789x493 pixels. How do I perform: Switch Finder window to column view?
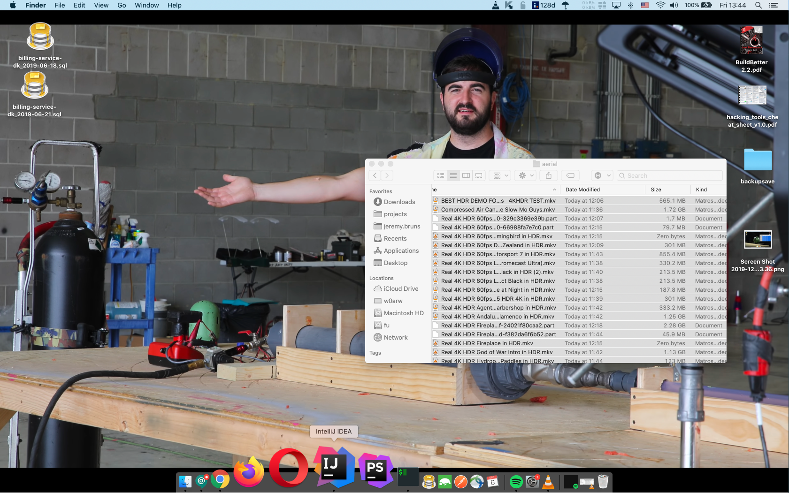point(466,175)
